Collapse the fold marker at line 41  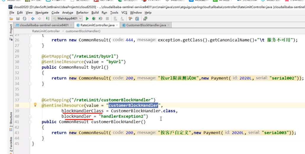(x=30, y=122)
